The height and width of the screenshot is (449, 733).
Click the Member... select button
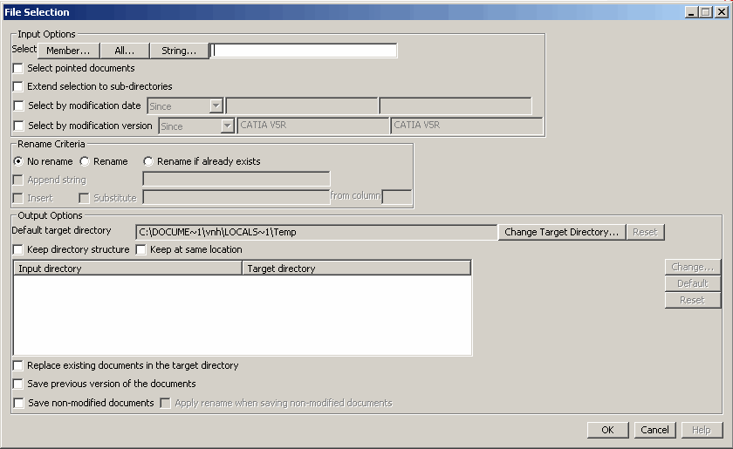[x=68, y=51]
